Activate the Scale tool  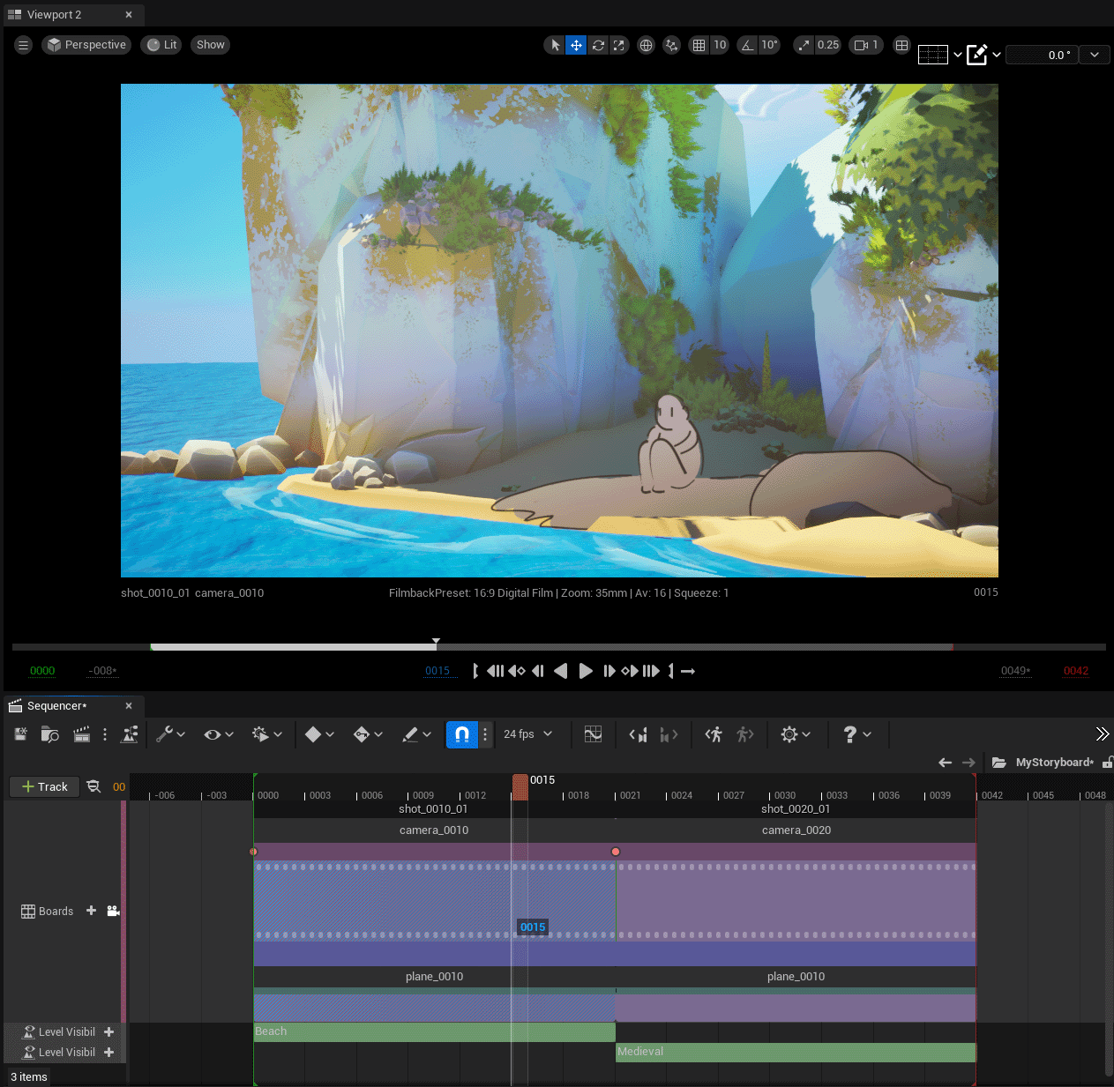[x=620, y=44]
